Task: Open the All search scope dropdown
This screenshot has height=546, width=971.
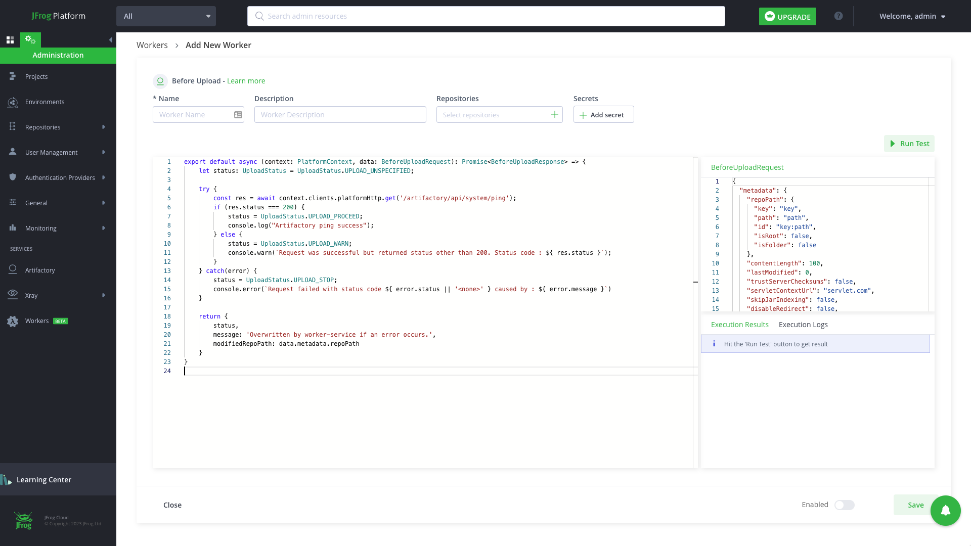Action: click(x=166, y=16)
